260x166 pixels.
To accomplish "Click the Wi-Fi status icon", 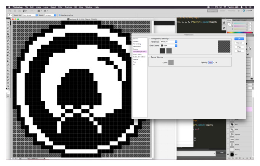I will 225,7.
